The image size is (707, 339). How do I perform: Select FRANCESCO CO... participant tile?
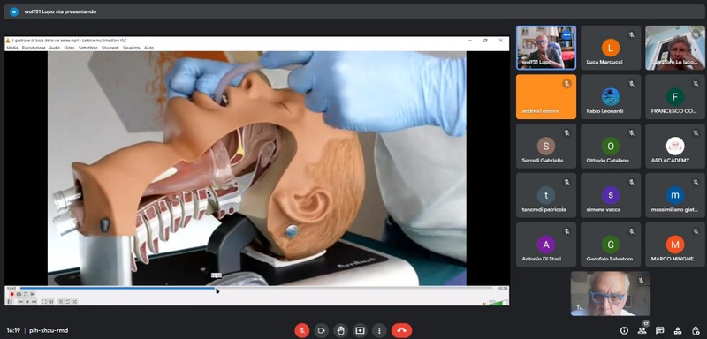click(x=675, y=97)
